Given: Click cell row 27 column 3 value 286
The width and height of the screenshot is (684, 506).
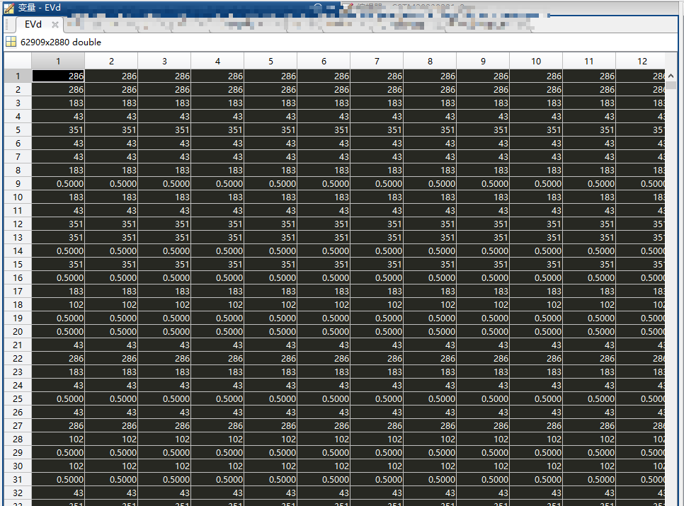Looking at the screenshot, I should tap(164, 425).
